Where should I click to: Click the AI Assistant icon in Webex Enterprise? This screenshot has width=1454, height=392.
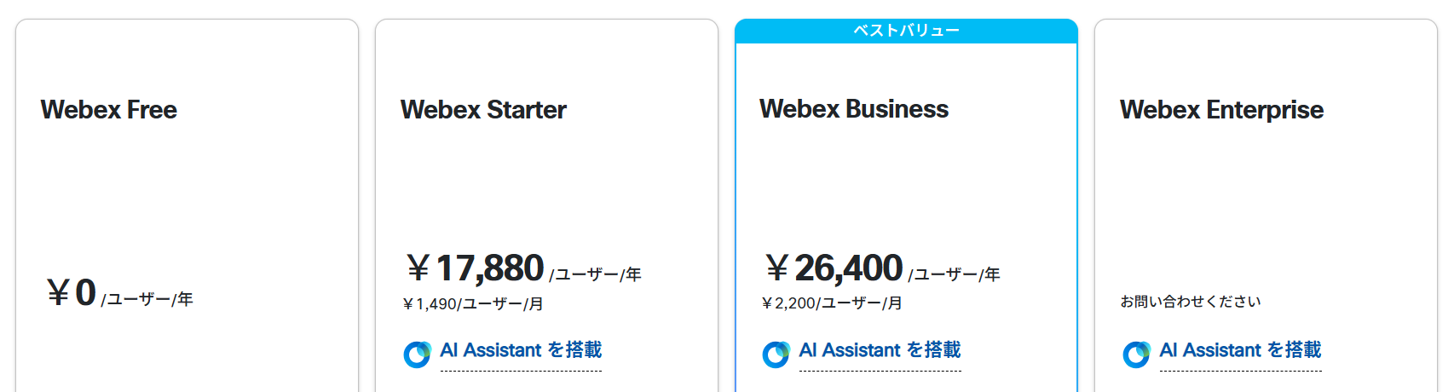(1136, 354)
